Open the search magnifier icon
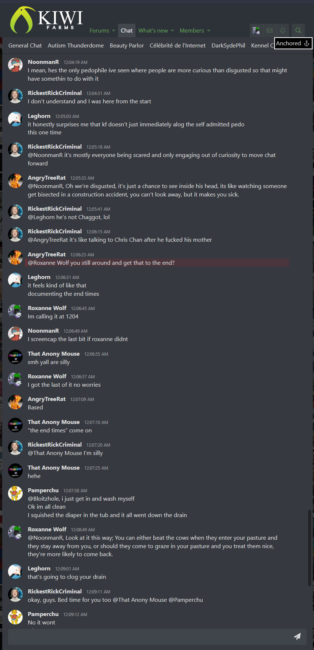The height and width of the screenshot is (650, 314). click(298, 31)
